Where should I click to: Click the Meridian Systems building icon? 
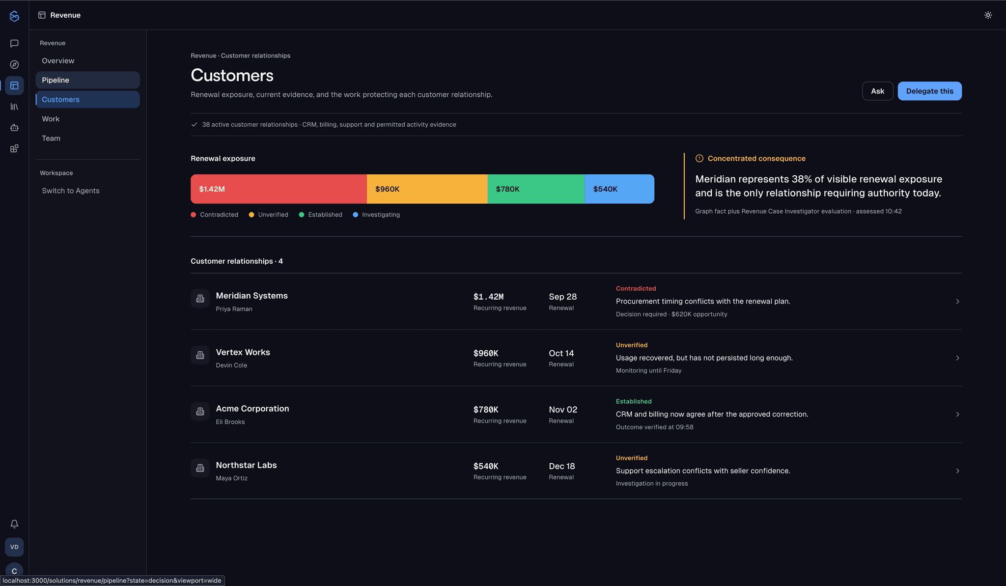[x=200, y=299]
